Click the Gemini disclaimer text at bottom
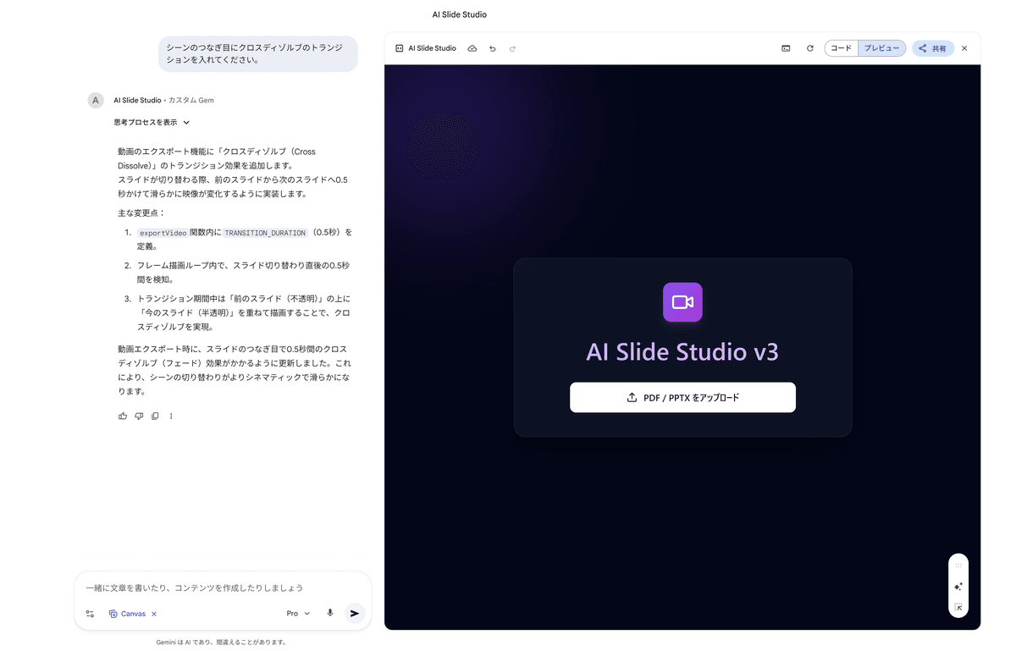Screen dimensions: 1016x651 (x=222, y=642)
